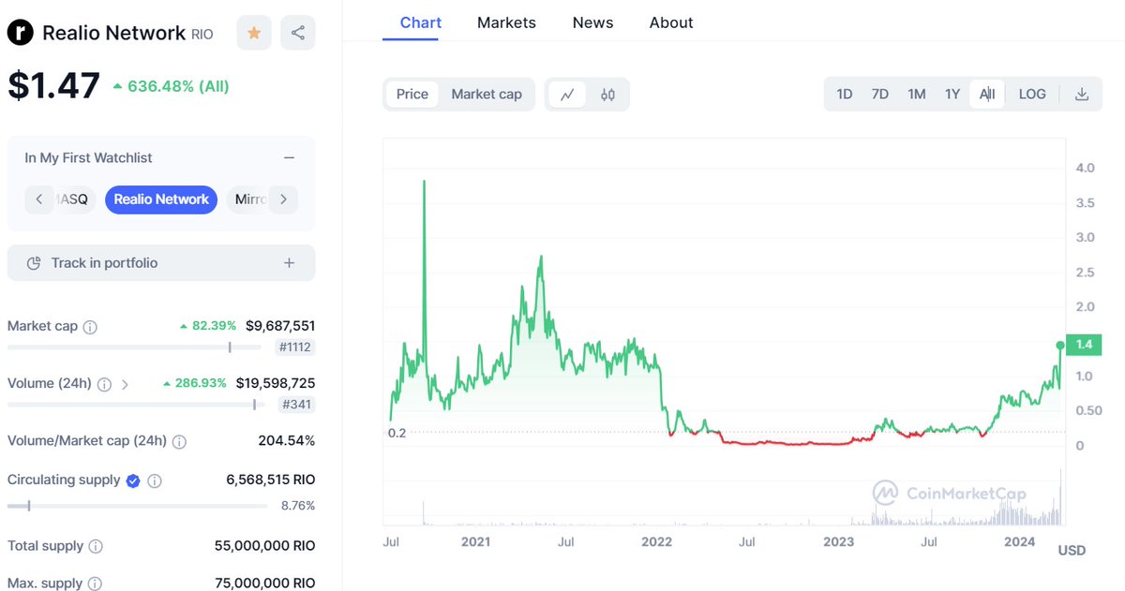The image size is (1125, 591).
Task: Select the Realio Network watchlist chip
Action: pos(161,199)
